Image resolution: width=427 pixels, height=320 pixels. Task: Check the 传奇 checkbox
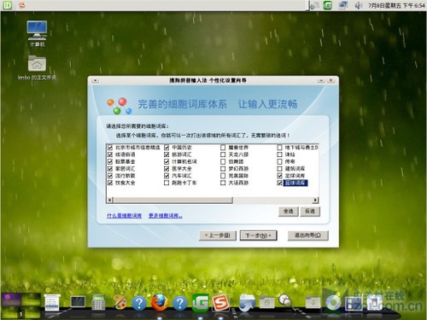click(x=280, y=161)
